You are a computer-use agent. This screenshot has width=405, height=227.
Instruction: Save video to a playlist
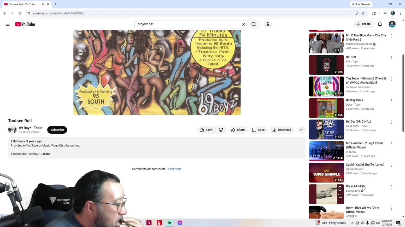[258, 130]
